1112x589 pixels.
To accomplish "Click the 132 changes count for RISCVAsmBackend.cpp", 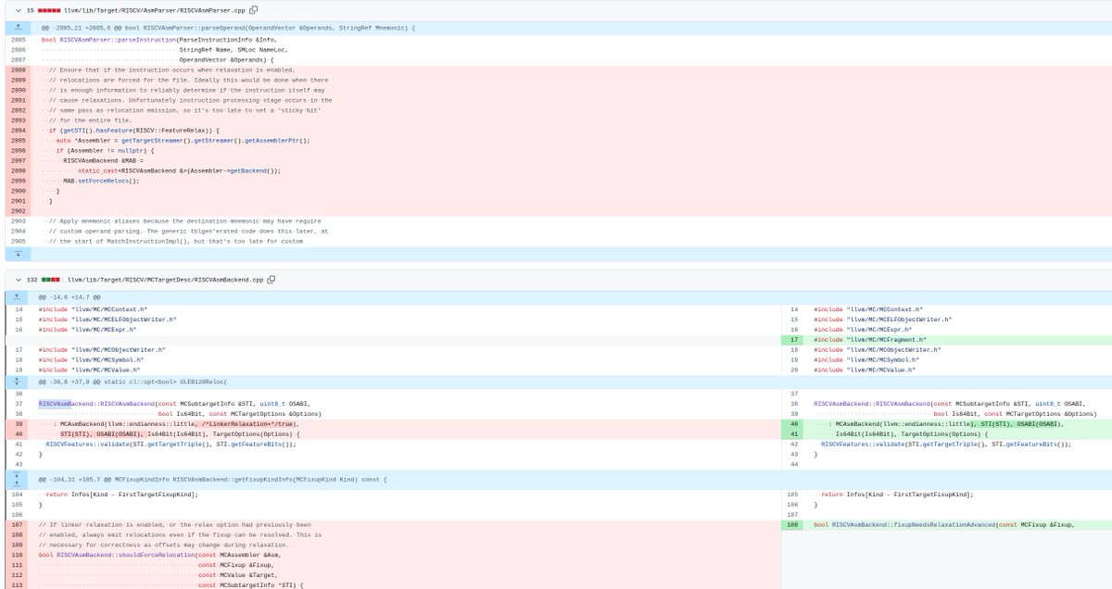I will (31, 278).
